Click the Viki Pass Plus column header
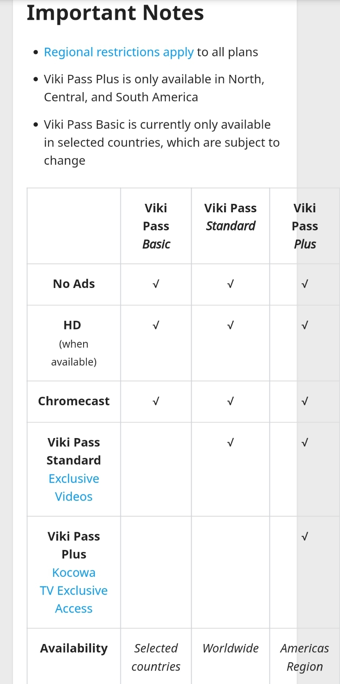Screen dimensions: 340x684 [x=305, y=226]
